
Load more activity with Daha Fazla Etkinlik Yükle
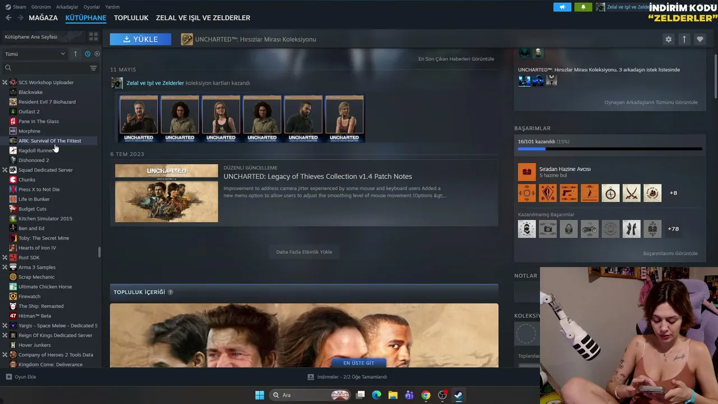click(x=304, y=252)
